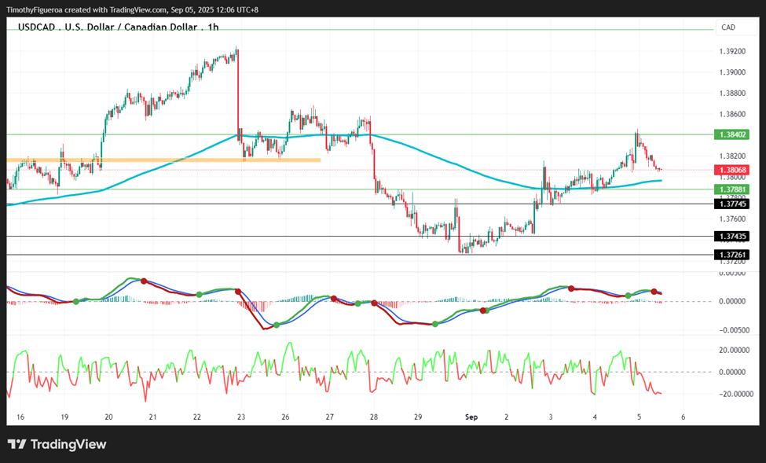766x463 pixels.
Task: Click the black 1.37745 level label
Action: pos(731,204)
